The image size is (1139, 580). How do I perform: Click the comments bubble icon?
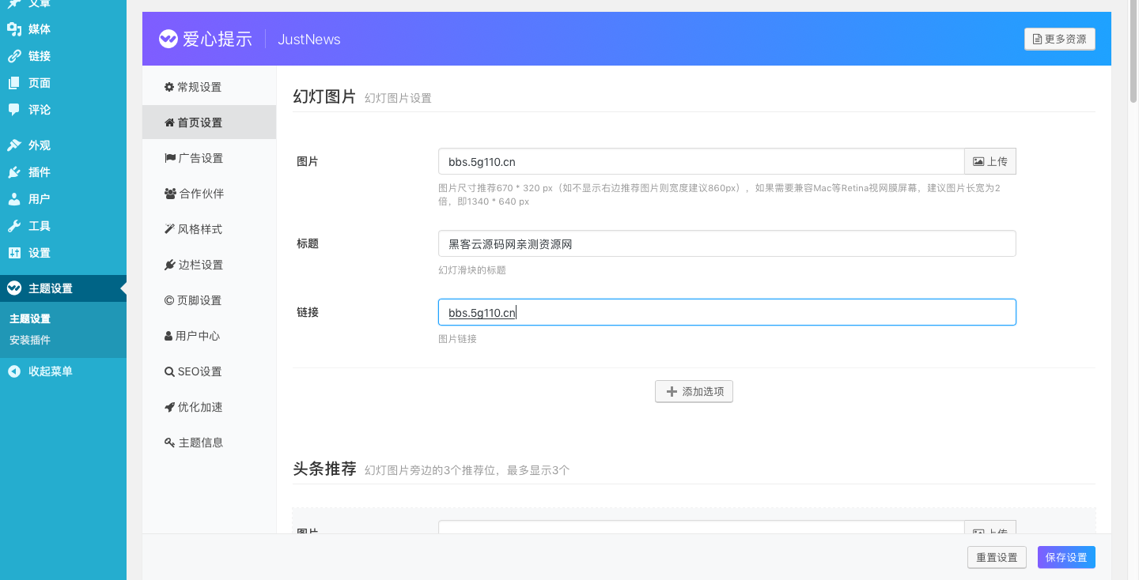click(14, 110)
